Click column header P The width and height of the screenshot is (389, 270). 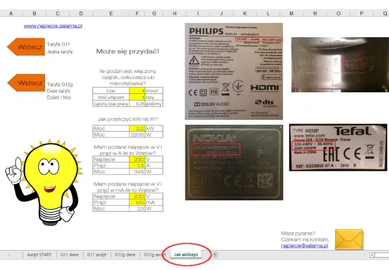[361, 13]
